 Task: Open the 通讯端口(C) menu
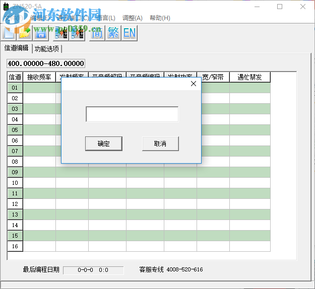point(73,18)
